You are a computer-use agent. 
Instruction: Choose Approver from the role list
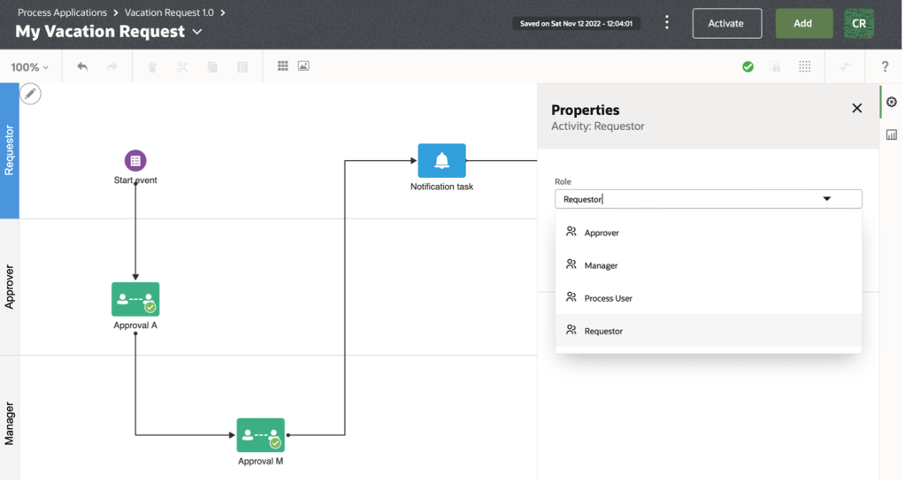pos(602,233)
